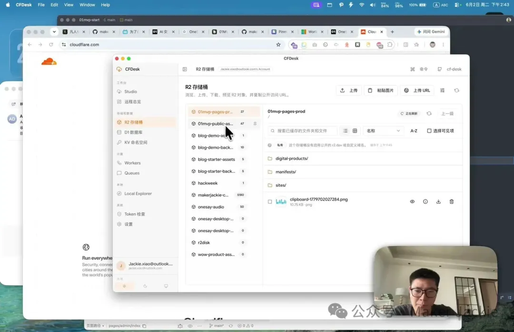Screen dimensions: 514x332
Task: Delete the clipboard png file
Action: (x=451, y=202)
